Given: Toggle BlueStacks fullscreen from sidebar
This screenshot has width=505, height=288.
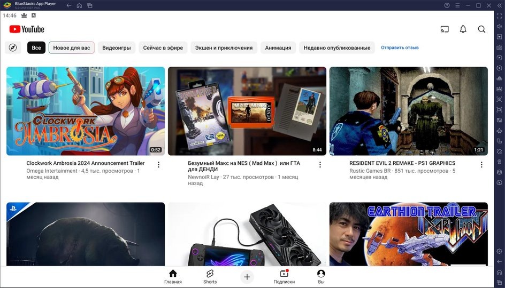Looking at the screenshot, I should pos(500,16).
